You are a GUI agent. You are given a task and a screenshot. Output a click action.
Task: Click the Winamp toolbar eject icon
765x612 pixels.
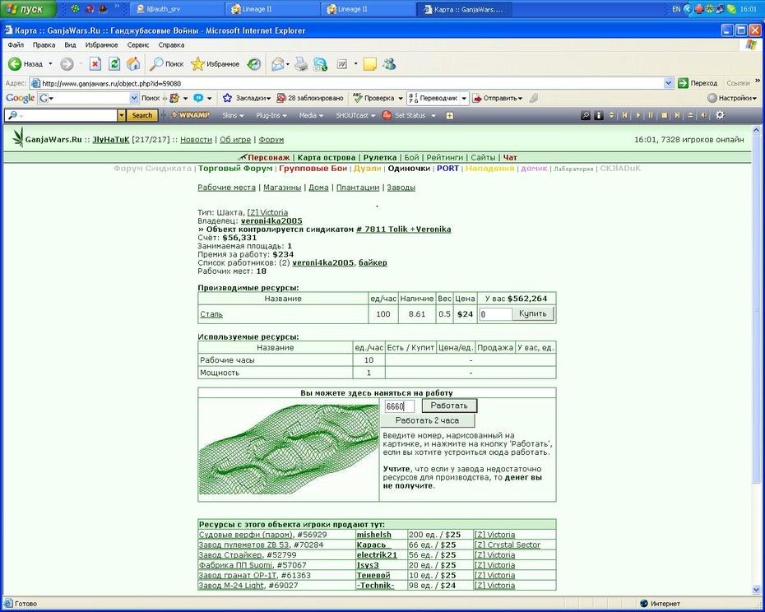click(x=690, y=115)
